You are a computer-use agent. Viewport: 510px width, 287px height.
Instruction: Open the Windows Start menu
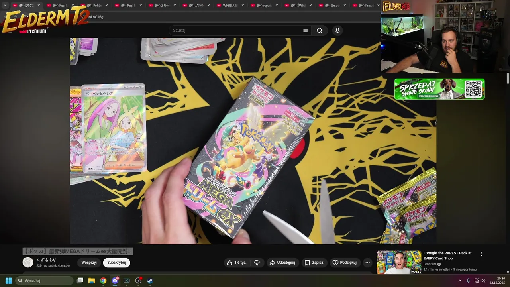click(x=8, y=281)
